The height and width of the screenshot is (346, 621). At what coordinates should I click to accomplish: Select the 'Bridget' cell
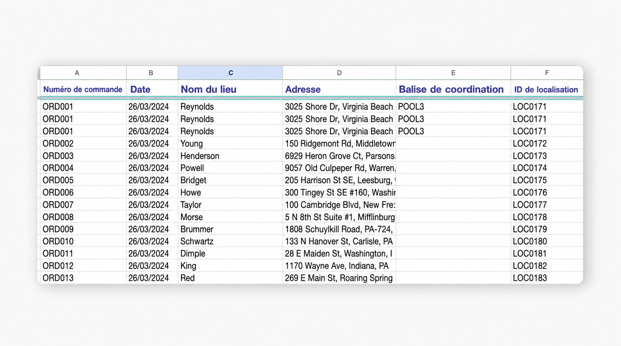click(x=230, y=180)
